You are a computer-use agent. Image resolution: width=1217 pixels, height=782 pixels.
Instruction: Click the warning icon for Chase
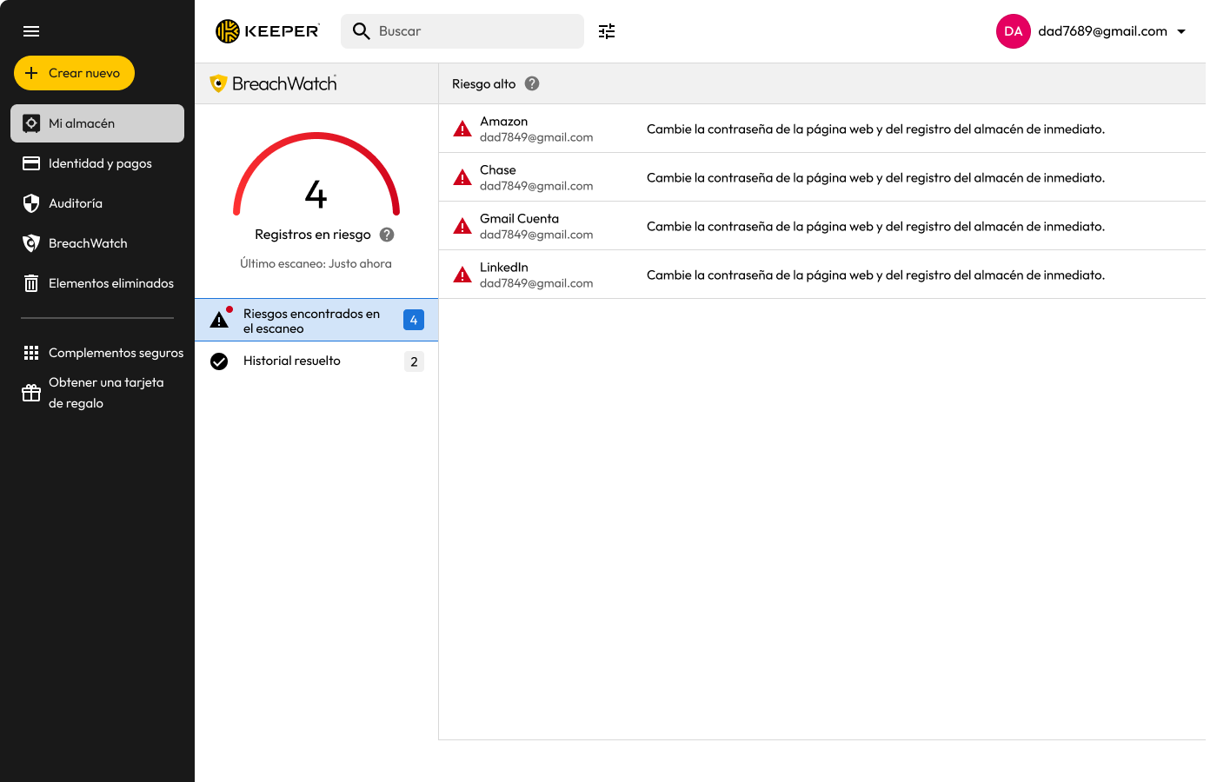pyautogui.click(x=462, y=178)
